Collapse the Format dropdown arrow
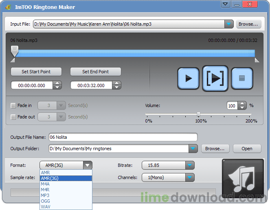Image resolution: width=270 pixels, height=210 pixels. pos(88,165)
